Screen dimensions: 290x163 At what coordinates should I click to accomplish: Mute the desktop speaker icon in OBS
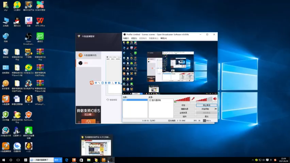[x=215, y=99]
